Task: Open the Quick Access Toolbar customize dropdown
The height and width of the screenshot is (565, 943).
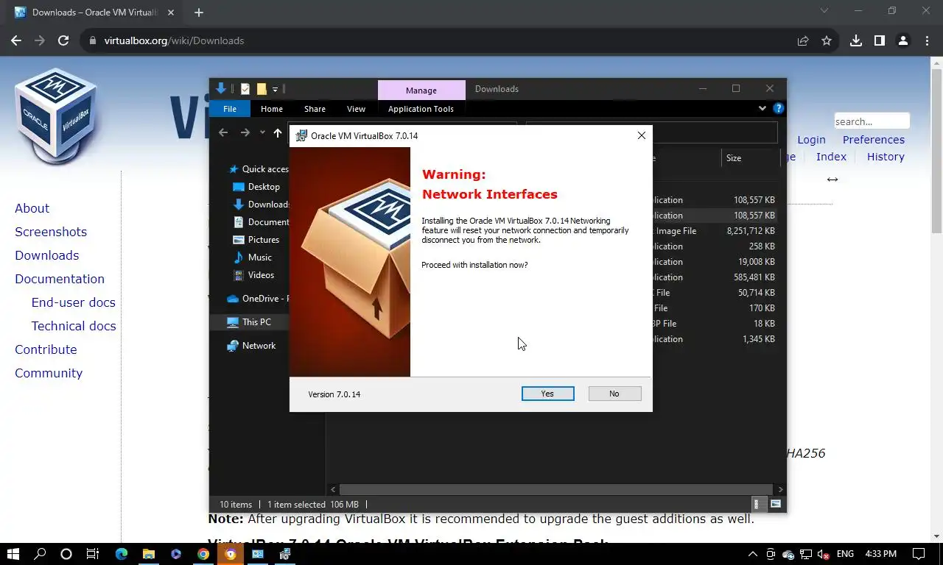Action: (275, 89)
